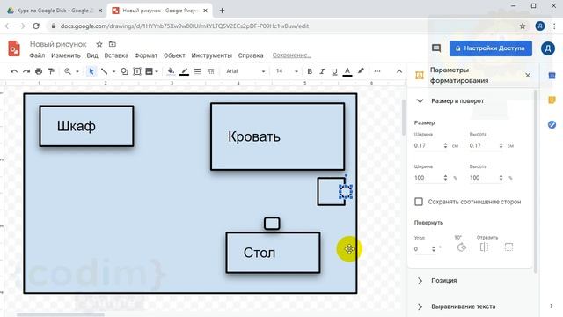
Task: Open the Инструменты menu
Action: 211,55
